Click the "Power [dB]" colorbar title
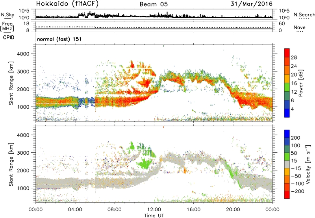 (300, 83)
